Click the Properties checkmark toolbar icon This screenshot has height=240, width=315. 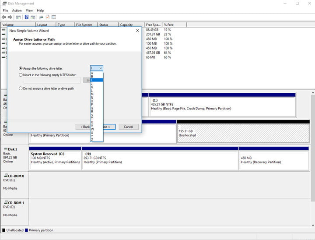(x=48, y=18)
